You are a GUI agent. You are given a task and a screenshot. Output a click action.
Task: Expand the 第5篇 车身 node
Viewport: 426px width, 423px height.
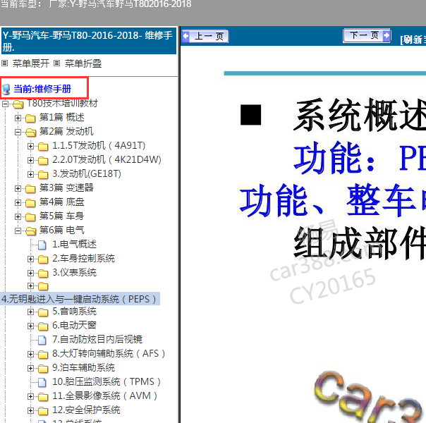(x=18, y=216)
